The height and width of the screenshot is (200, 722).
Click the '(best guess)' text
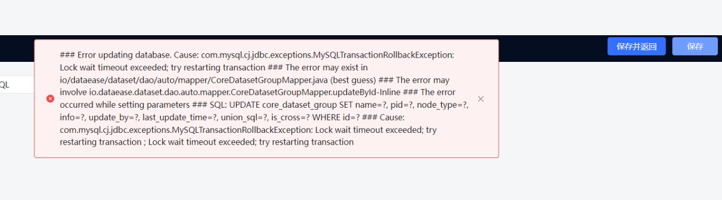[353, 80]
